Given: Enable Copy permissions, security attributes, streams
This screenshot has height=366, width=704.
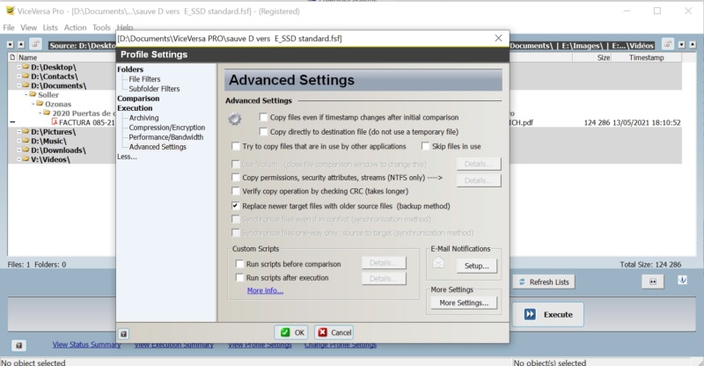Looking at the screenshot, I should click(236, 178).
